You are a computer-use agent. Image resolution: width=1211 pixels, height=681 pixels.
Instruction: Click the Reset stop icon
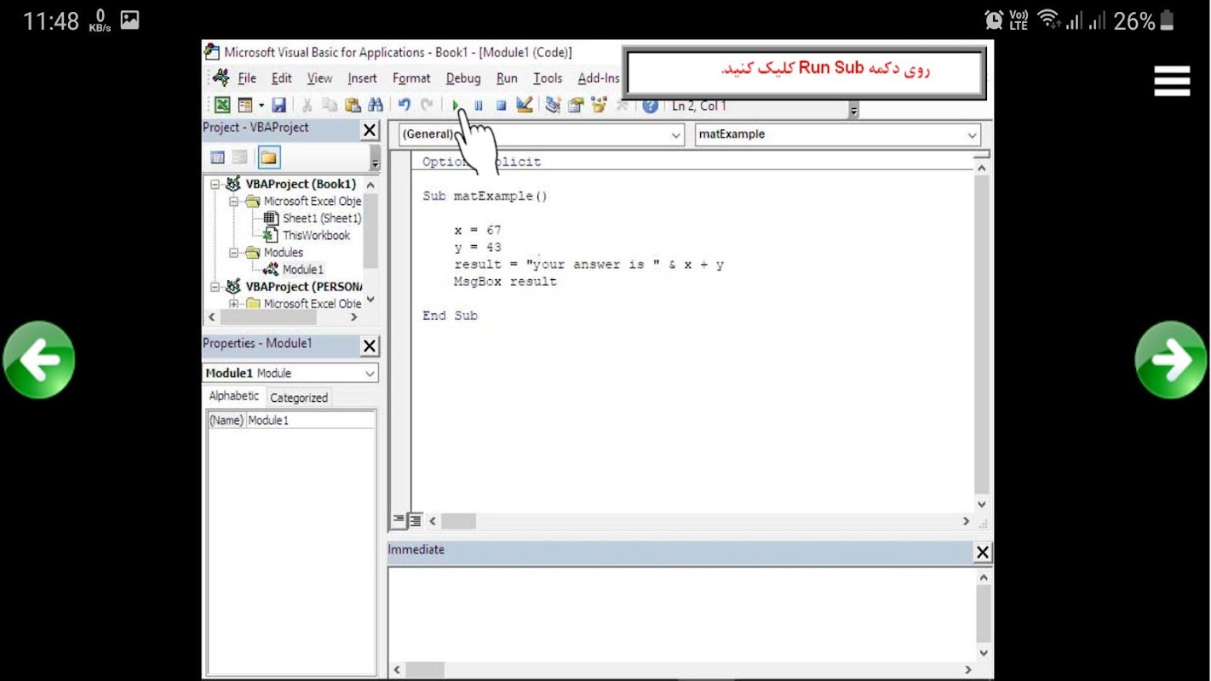point(501,106)
